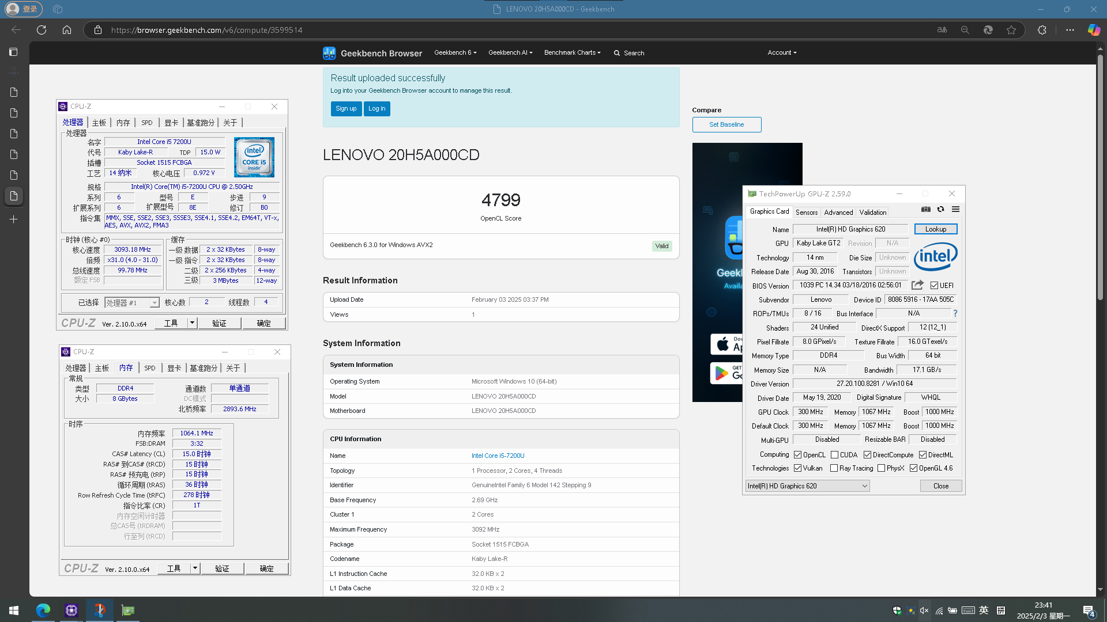Click the translate page icon in address bar

(x=942, y=30)
